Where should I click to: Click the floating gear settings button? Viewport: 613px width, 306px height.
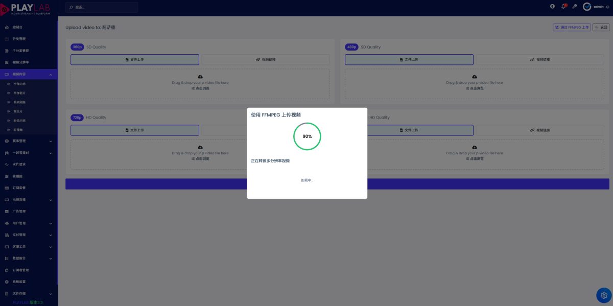pyautogui.click(x=604, y=295)
